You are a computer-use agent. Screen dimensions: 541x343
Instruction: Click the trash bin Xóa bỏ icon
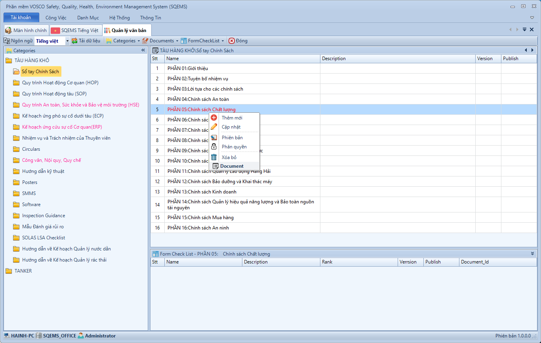[214, 157]
